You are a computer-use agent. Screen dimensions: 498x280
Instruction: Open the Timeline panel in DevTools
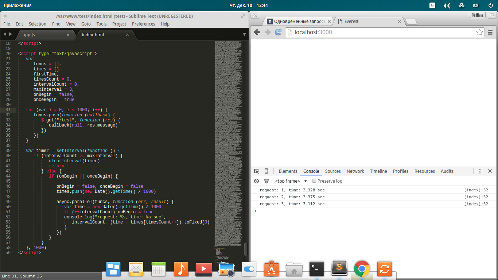tap(378, 171)
